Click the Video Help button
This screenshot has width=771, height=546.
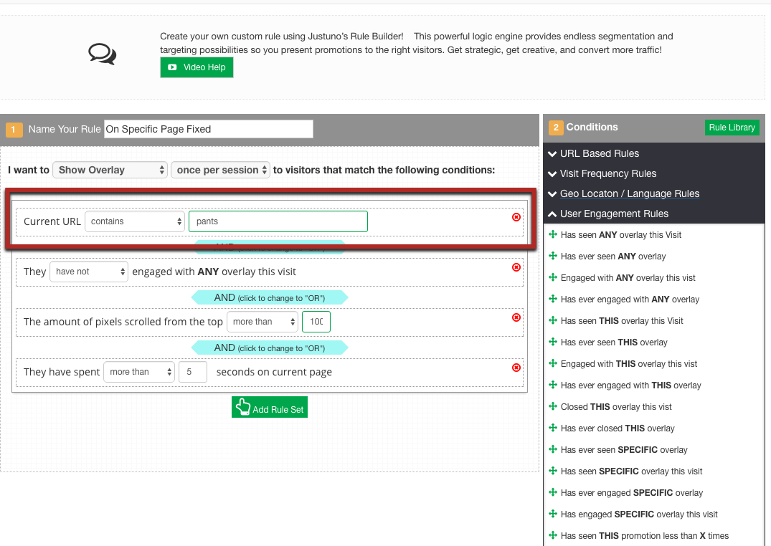point(197,67)
